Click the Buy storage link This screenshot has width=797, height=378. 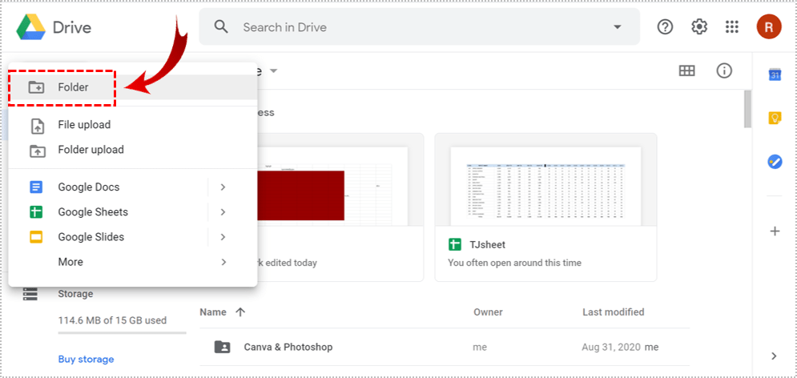coord(86,359)
